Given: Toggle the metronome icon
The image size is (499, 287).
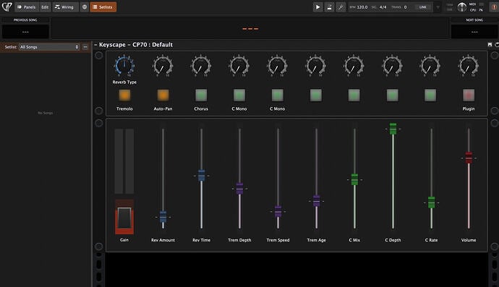Looking at the screenshot, I should 329,7.
